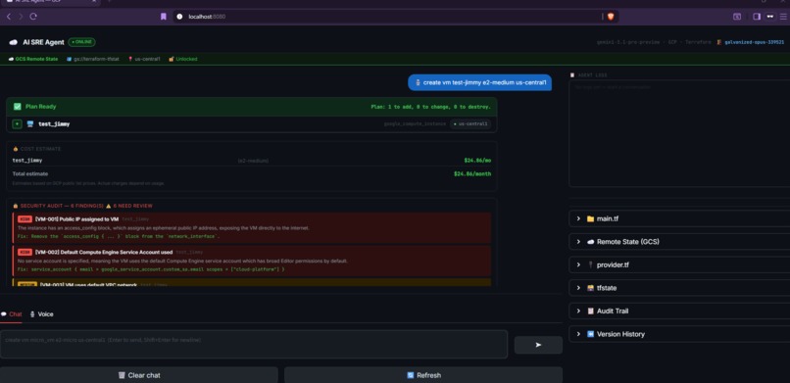Click the us-central1 label in status bar
Image resolution: width=790 pixels, height=383 pixels.
click(x=147, y=60)
